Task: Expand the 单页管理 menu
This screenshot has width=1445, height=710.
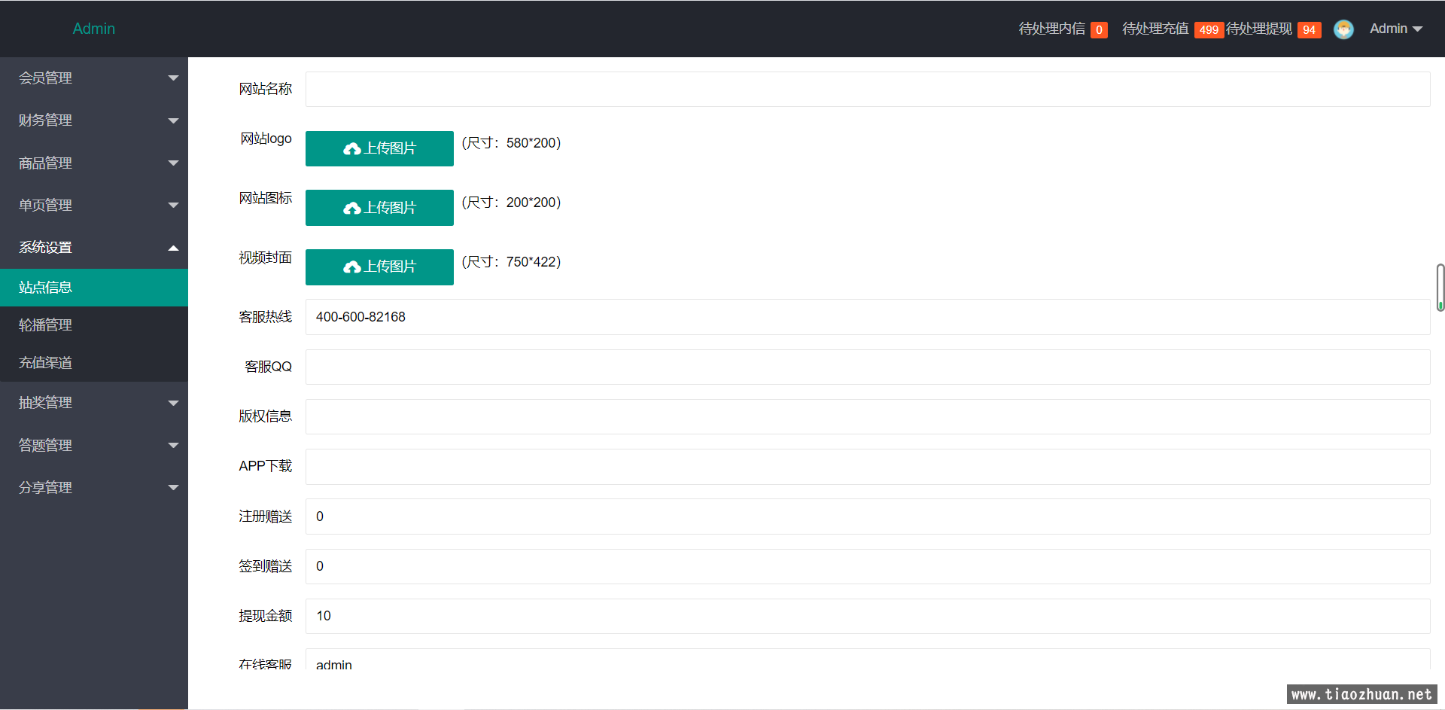Action: [94, 205]
